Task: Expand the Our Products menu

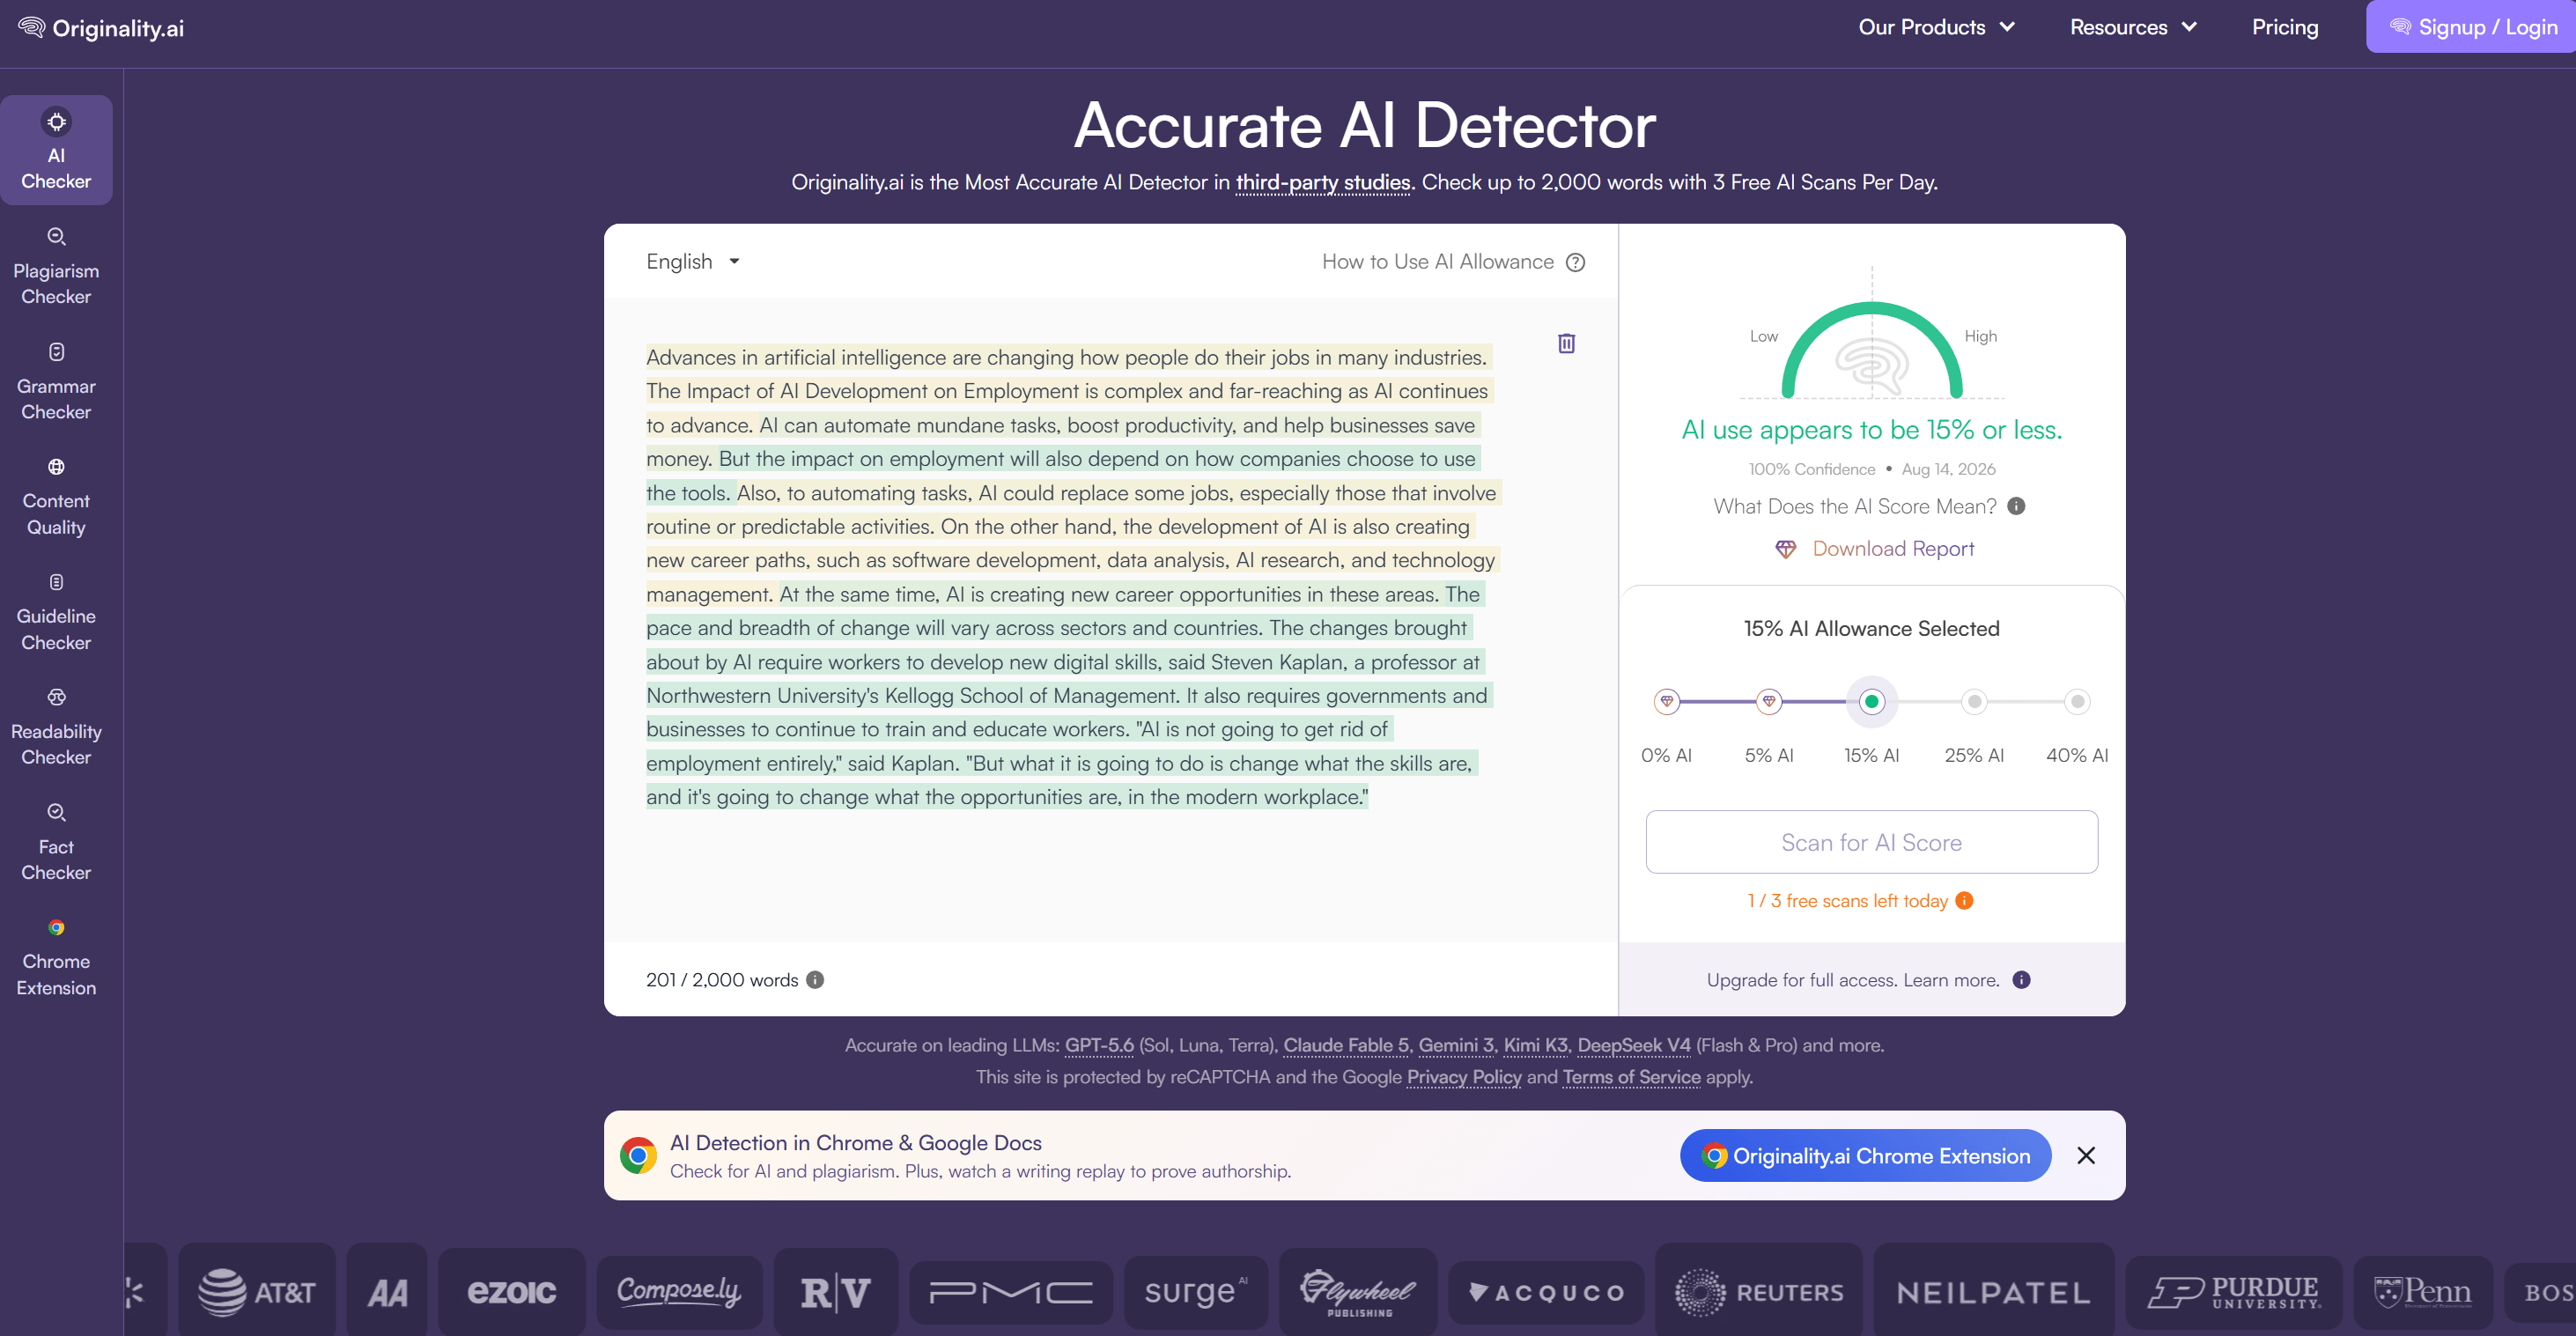Action: pyautogui.click(x=1937, y=28)
